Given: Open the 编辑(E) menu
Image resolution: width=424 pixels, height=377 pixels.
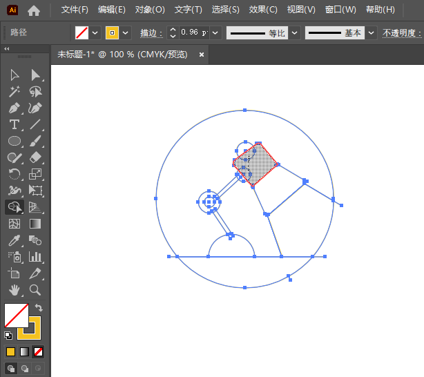Looking at the screenshot, I should point(112,10).
